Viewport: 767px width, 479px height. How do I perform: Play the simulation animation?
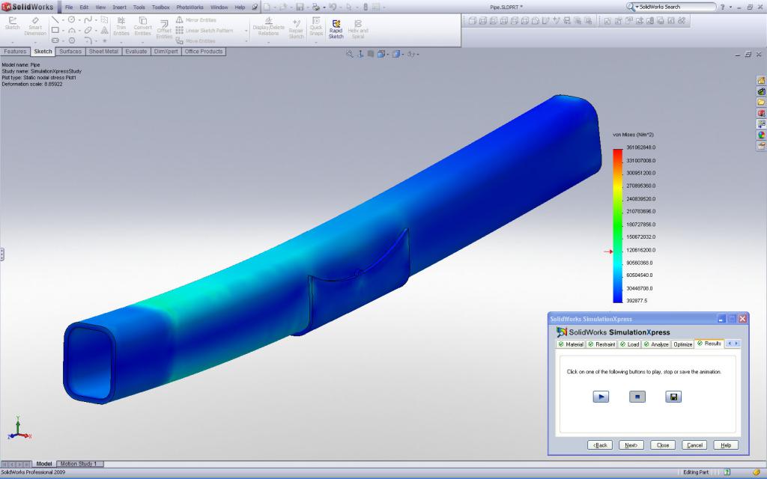601,397
